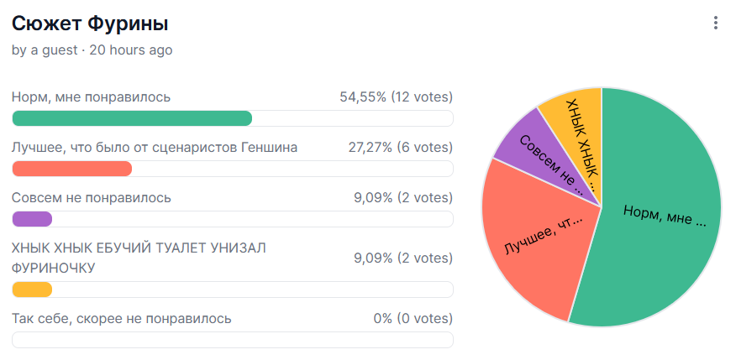The image size is (736, 360).
Task: Open the three-dot options menu
Action: point(716,23)
